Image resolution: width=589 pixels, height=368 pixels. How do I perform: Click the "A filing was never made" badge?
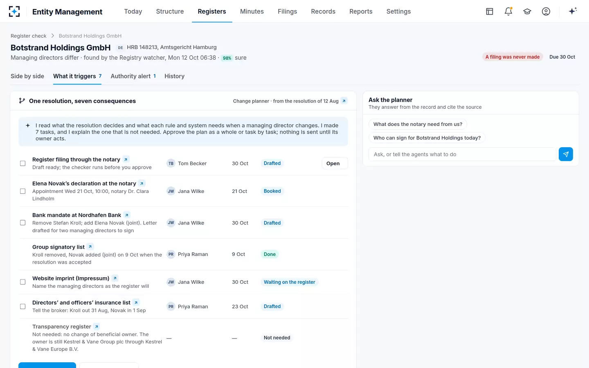513,57
